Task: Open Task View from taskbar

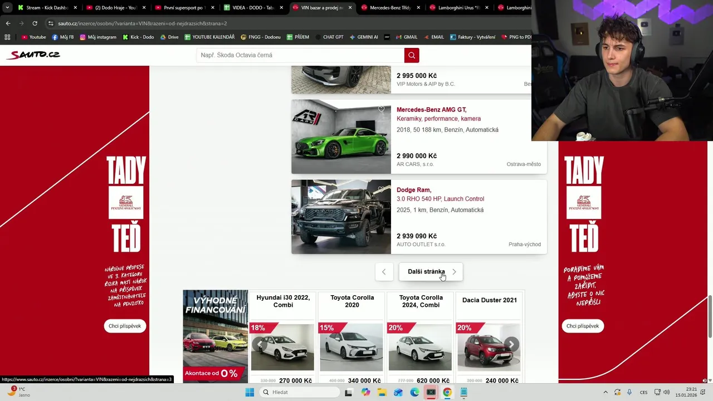Action: 349,392
